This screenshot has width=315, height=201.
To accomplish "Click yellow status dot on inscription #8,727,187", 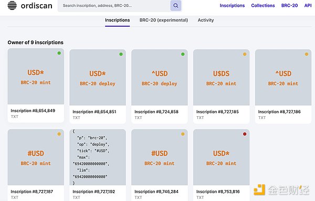I will pos(59,134).
